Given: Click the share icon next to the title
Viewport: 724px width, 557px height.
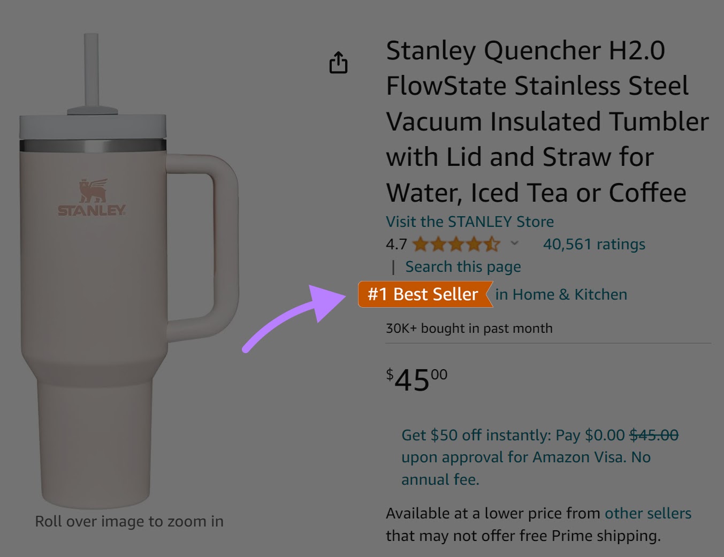Looking at the screenshot, I should [338, 63].
